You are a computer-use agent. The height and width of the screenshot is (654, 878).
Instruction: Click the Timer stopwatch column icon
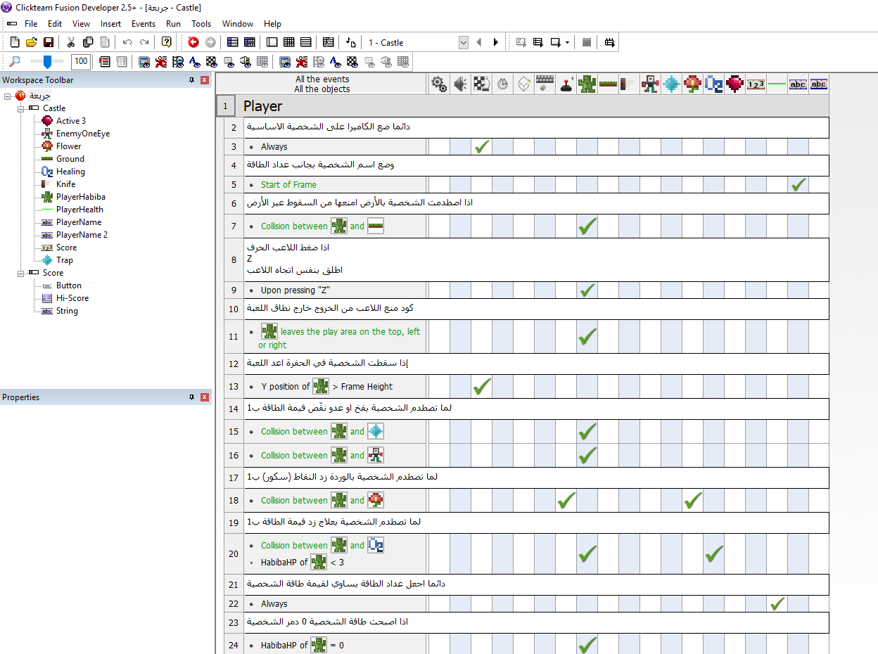[503, 84]
